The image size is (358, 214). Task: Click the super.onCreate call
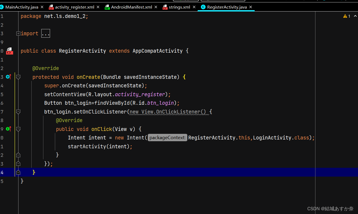tap(96, 85)
